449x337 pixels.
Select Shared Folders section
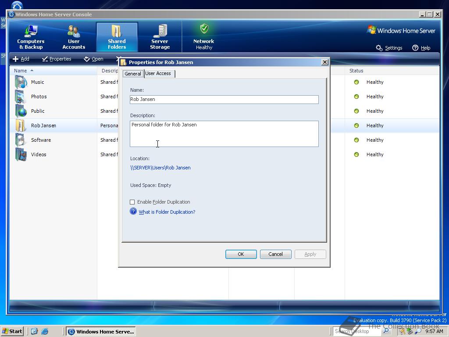click(x=117, y=37)
